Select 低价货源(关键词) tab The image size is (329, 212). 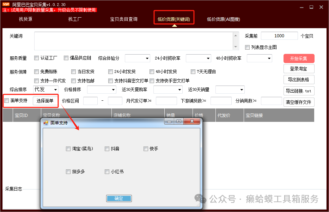(174, 19)
